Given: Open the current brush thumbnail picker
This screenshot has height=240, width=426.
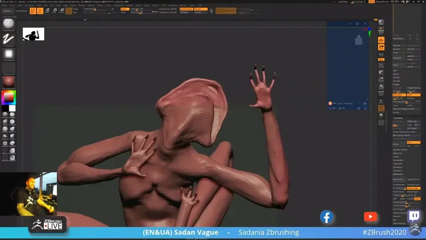Looking at the screenshot, I should 9,24.
